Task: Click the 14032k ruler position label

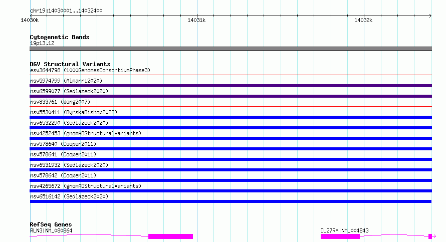Action: point(363,20)
